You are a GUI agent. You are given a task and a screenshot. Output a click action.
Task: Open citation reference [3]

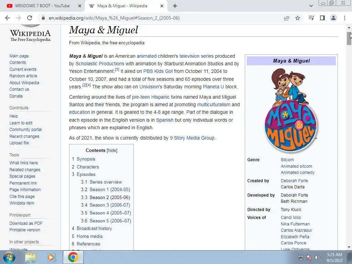click(117, 70)
